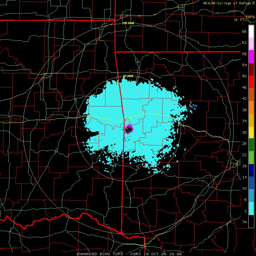The height and width of the screenshot is (256, 256).
Task: Click the '100 NMI' range ring label
Action: pos(128,23)
